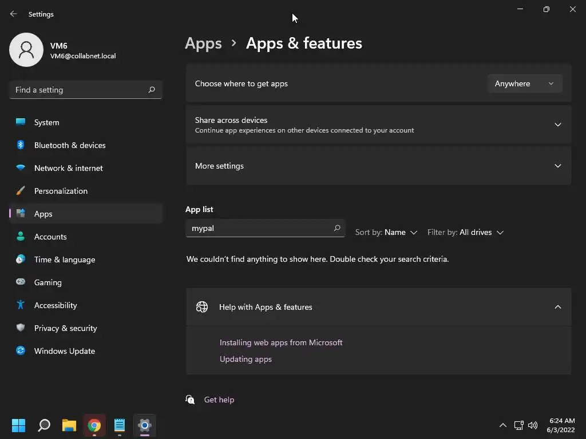Click the search icon in Find a setting
This screenshot has width=586, height=439.
coord(152,90)
